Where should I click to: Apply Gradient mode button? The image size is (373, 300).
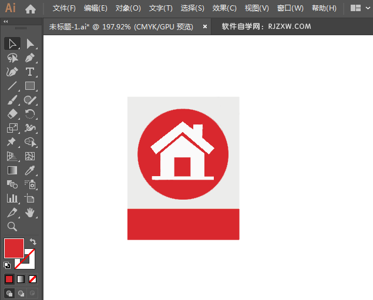click(21, 279)
